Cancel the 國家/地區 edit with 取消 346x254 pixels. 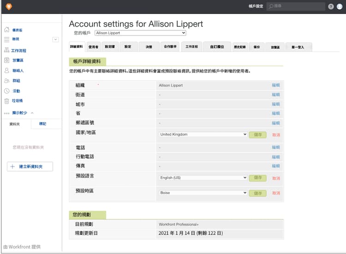[276, 135]
